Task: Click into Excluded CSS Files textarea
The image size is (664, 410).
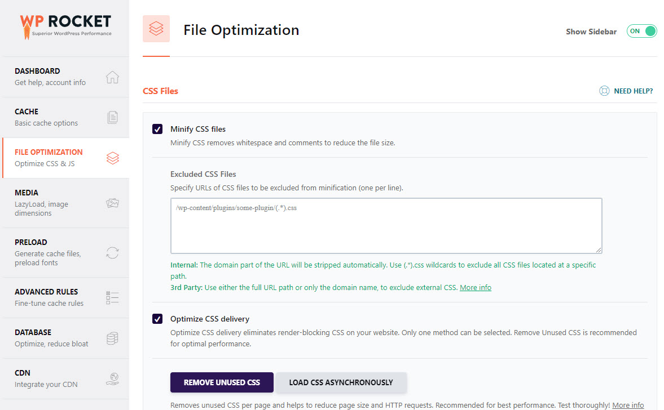Action: point(386,226)
